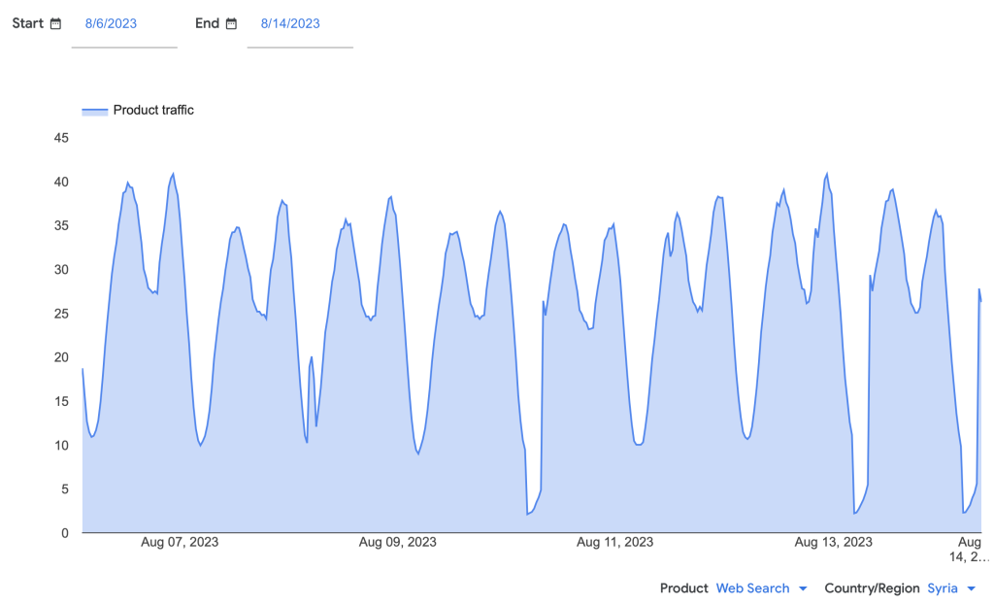Click the truncated Aug 14 axis label
Image resolution: width=994 pixels, height=604 pixels.
[x=971, y=550]
